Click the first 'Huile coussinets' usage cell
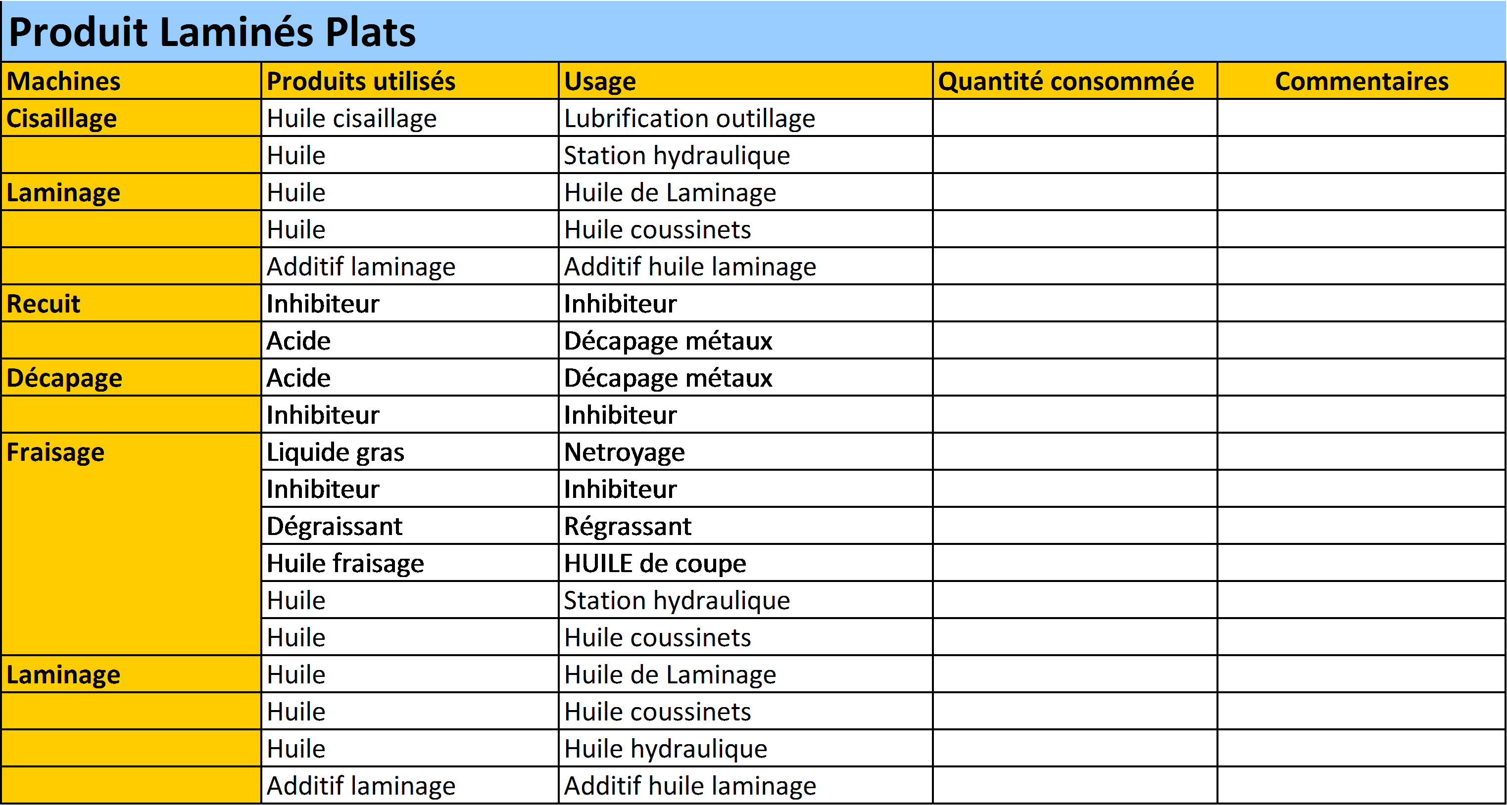 coord(657,230)
